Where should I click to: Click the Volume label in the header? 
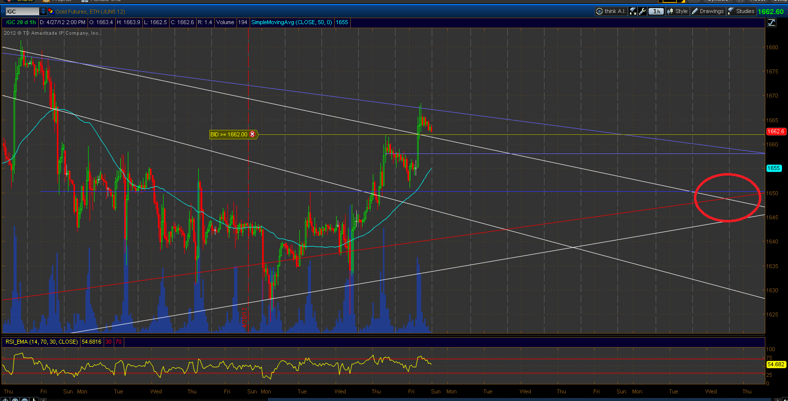coord(225,22)
